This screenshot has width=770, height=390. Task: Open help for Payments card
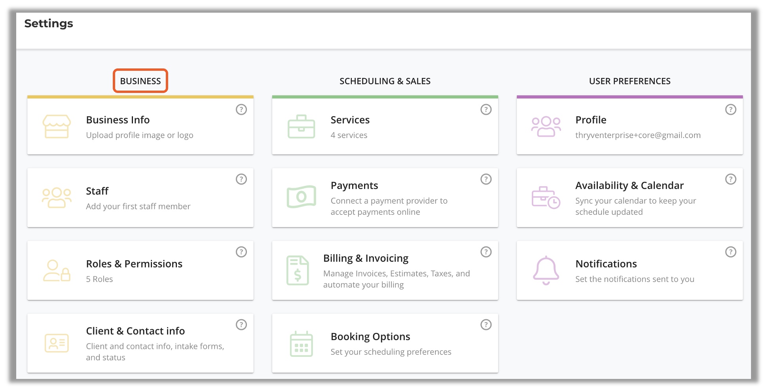click(486, 179)
